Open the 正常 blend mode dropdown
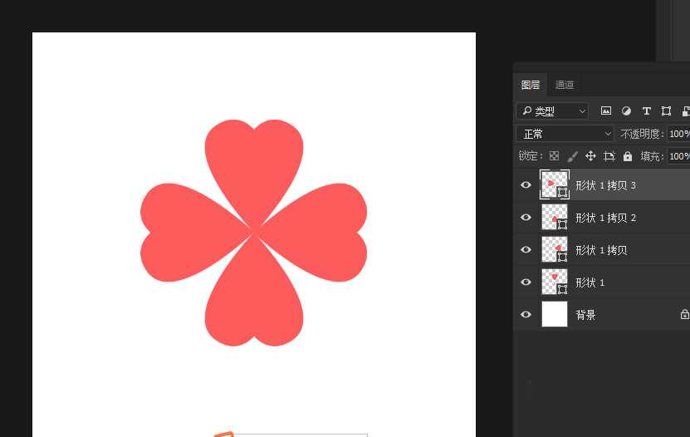This screenshot has width=690, height=437. (565, 134)
